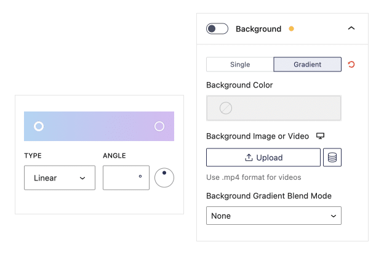Switch to the Single tab
384x255 pixels.
coord(240,65)
